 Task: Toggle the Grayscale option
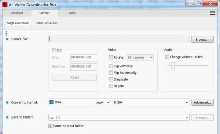pyautogui.click(x=111, y=79)
